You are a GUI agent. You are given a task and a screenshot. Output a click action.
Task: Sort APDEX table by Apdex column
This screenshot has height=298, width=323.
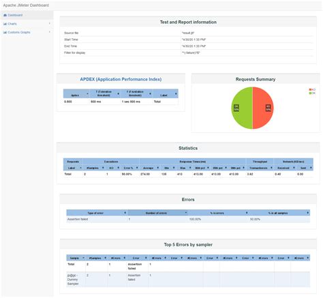tap(76, 93)
